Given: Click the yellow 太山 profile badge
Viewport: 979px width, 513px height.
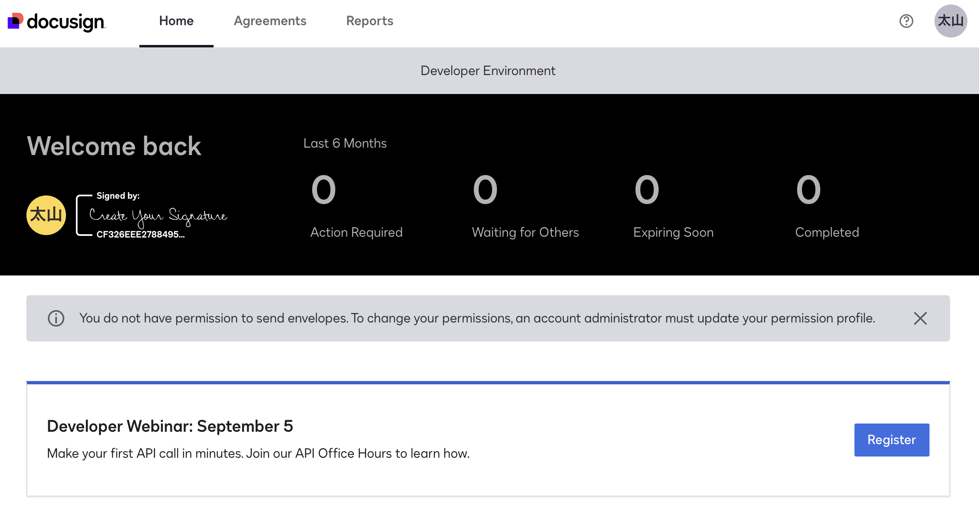Looking at the screenshot, I should click(x=46, y=215).
